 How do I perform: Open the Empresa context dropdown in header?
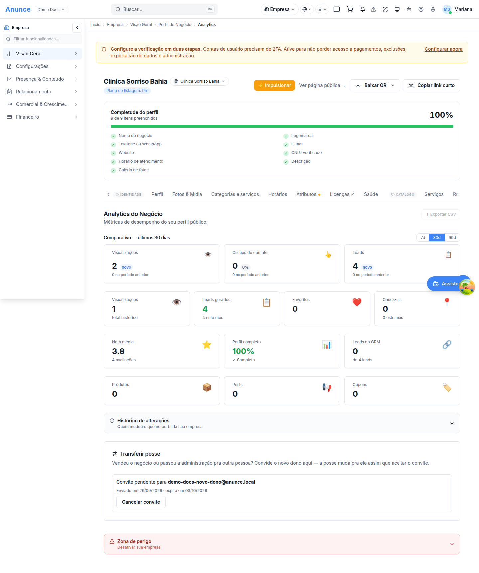(x=279, y=9)
